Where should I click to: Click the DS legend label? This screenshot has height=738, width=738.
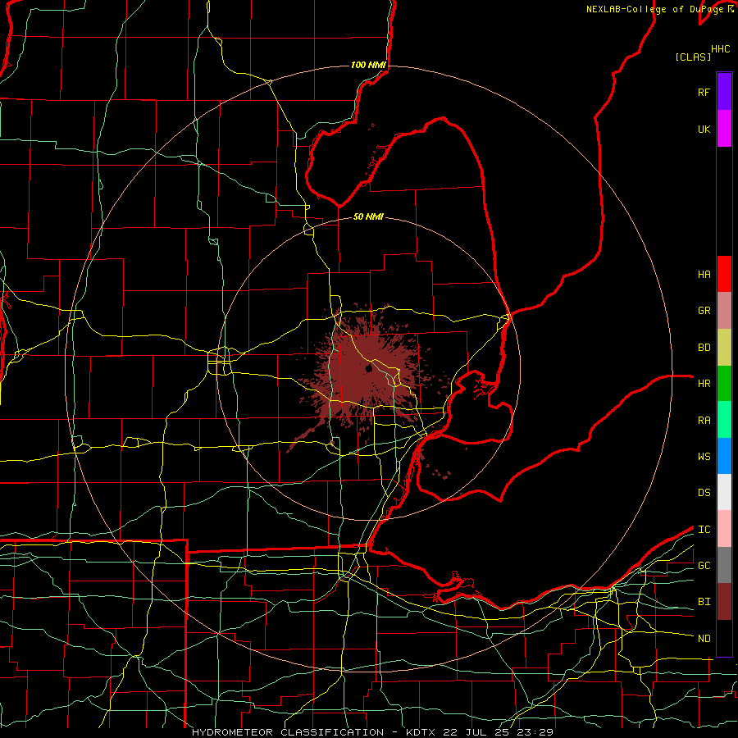tap(704, 493)
